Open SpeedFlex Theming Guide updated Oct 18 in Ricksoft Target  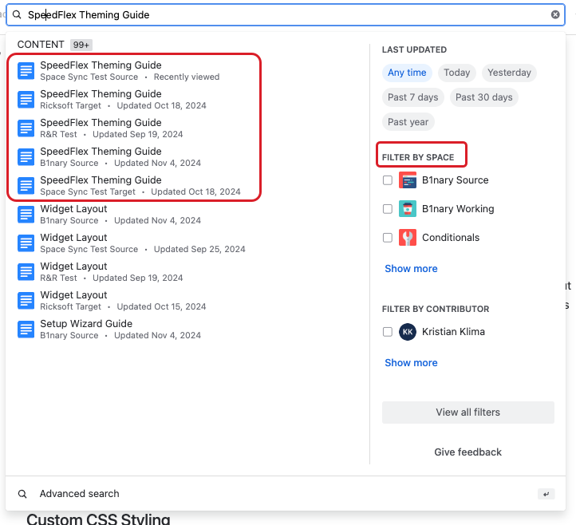coord(101,93)
